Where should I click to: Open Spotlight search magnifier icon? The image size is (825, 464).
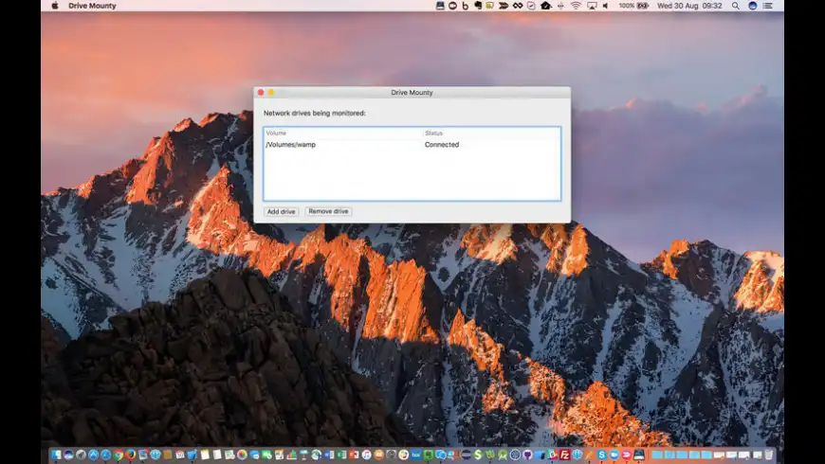[736, 6]
